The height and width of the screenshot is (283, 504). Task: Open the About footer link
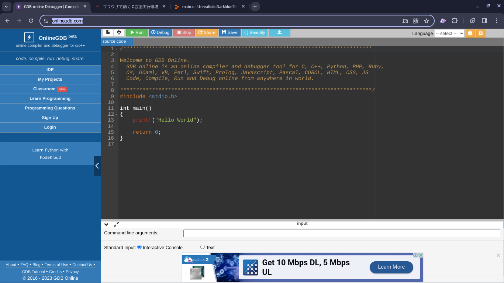point(11,265)
